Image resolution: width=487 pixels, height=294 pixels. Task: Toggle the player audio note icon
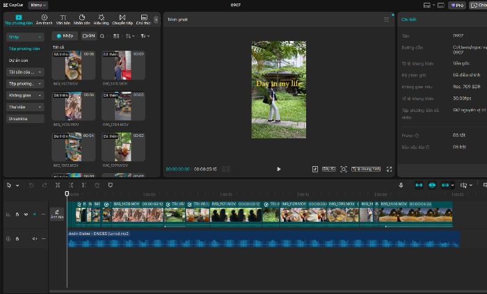315,169
